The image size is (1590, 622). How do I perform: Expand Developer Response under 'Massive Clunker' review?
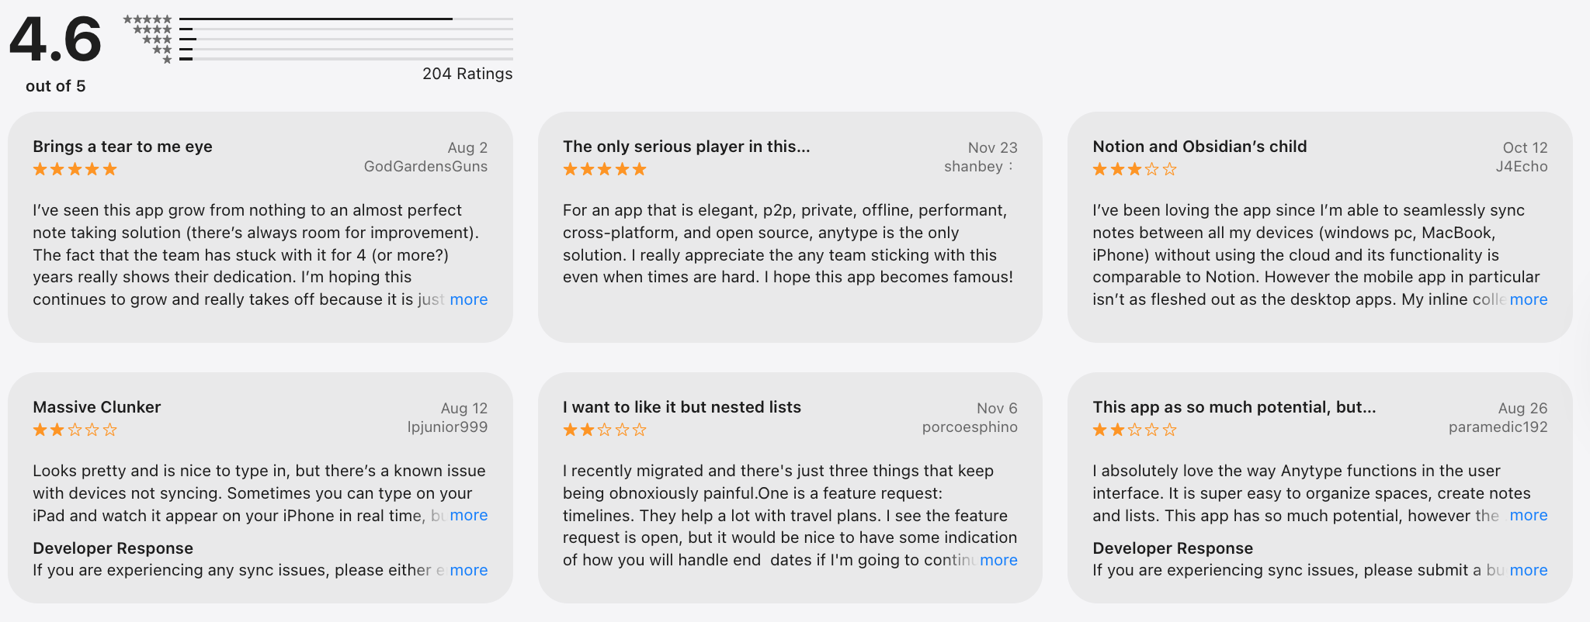coord(468,570)
